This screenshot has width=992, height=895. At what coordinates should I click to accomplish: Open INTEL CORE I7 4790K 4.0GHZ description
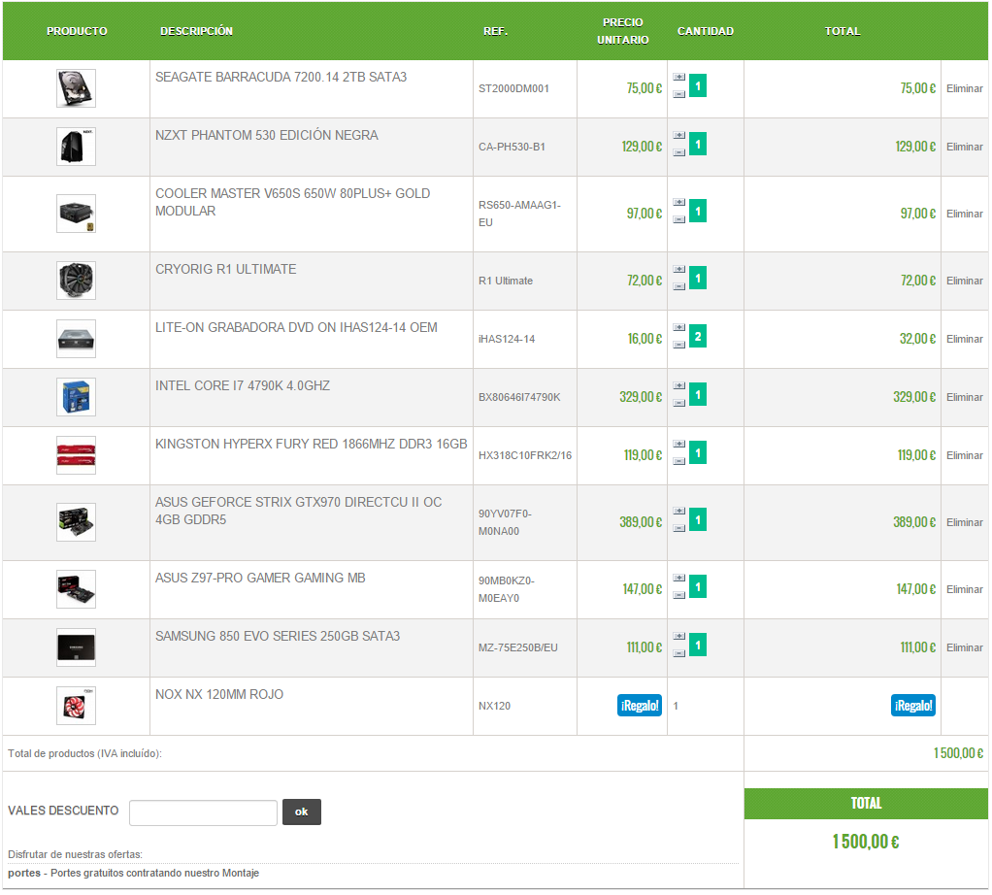pos(243,385)
